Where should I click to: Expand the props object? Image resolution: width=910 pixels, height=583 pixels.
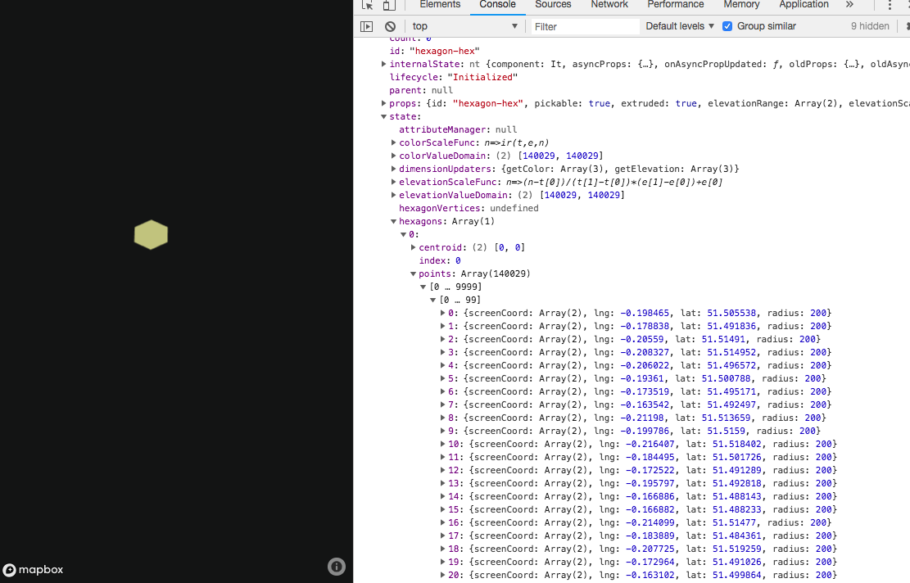[x=383, y=103]
